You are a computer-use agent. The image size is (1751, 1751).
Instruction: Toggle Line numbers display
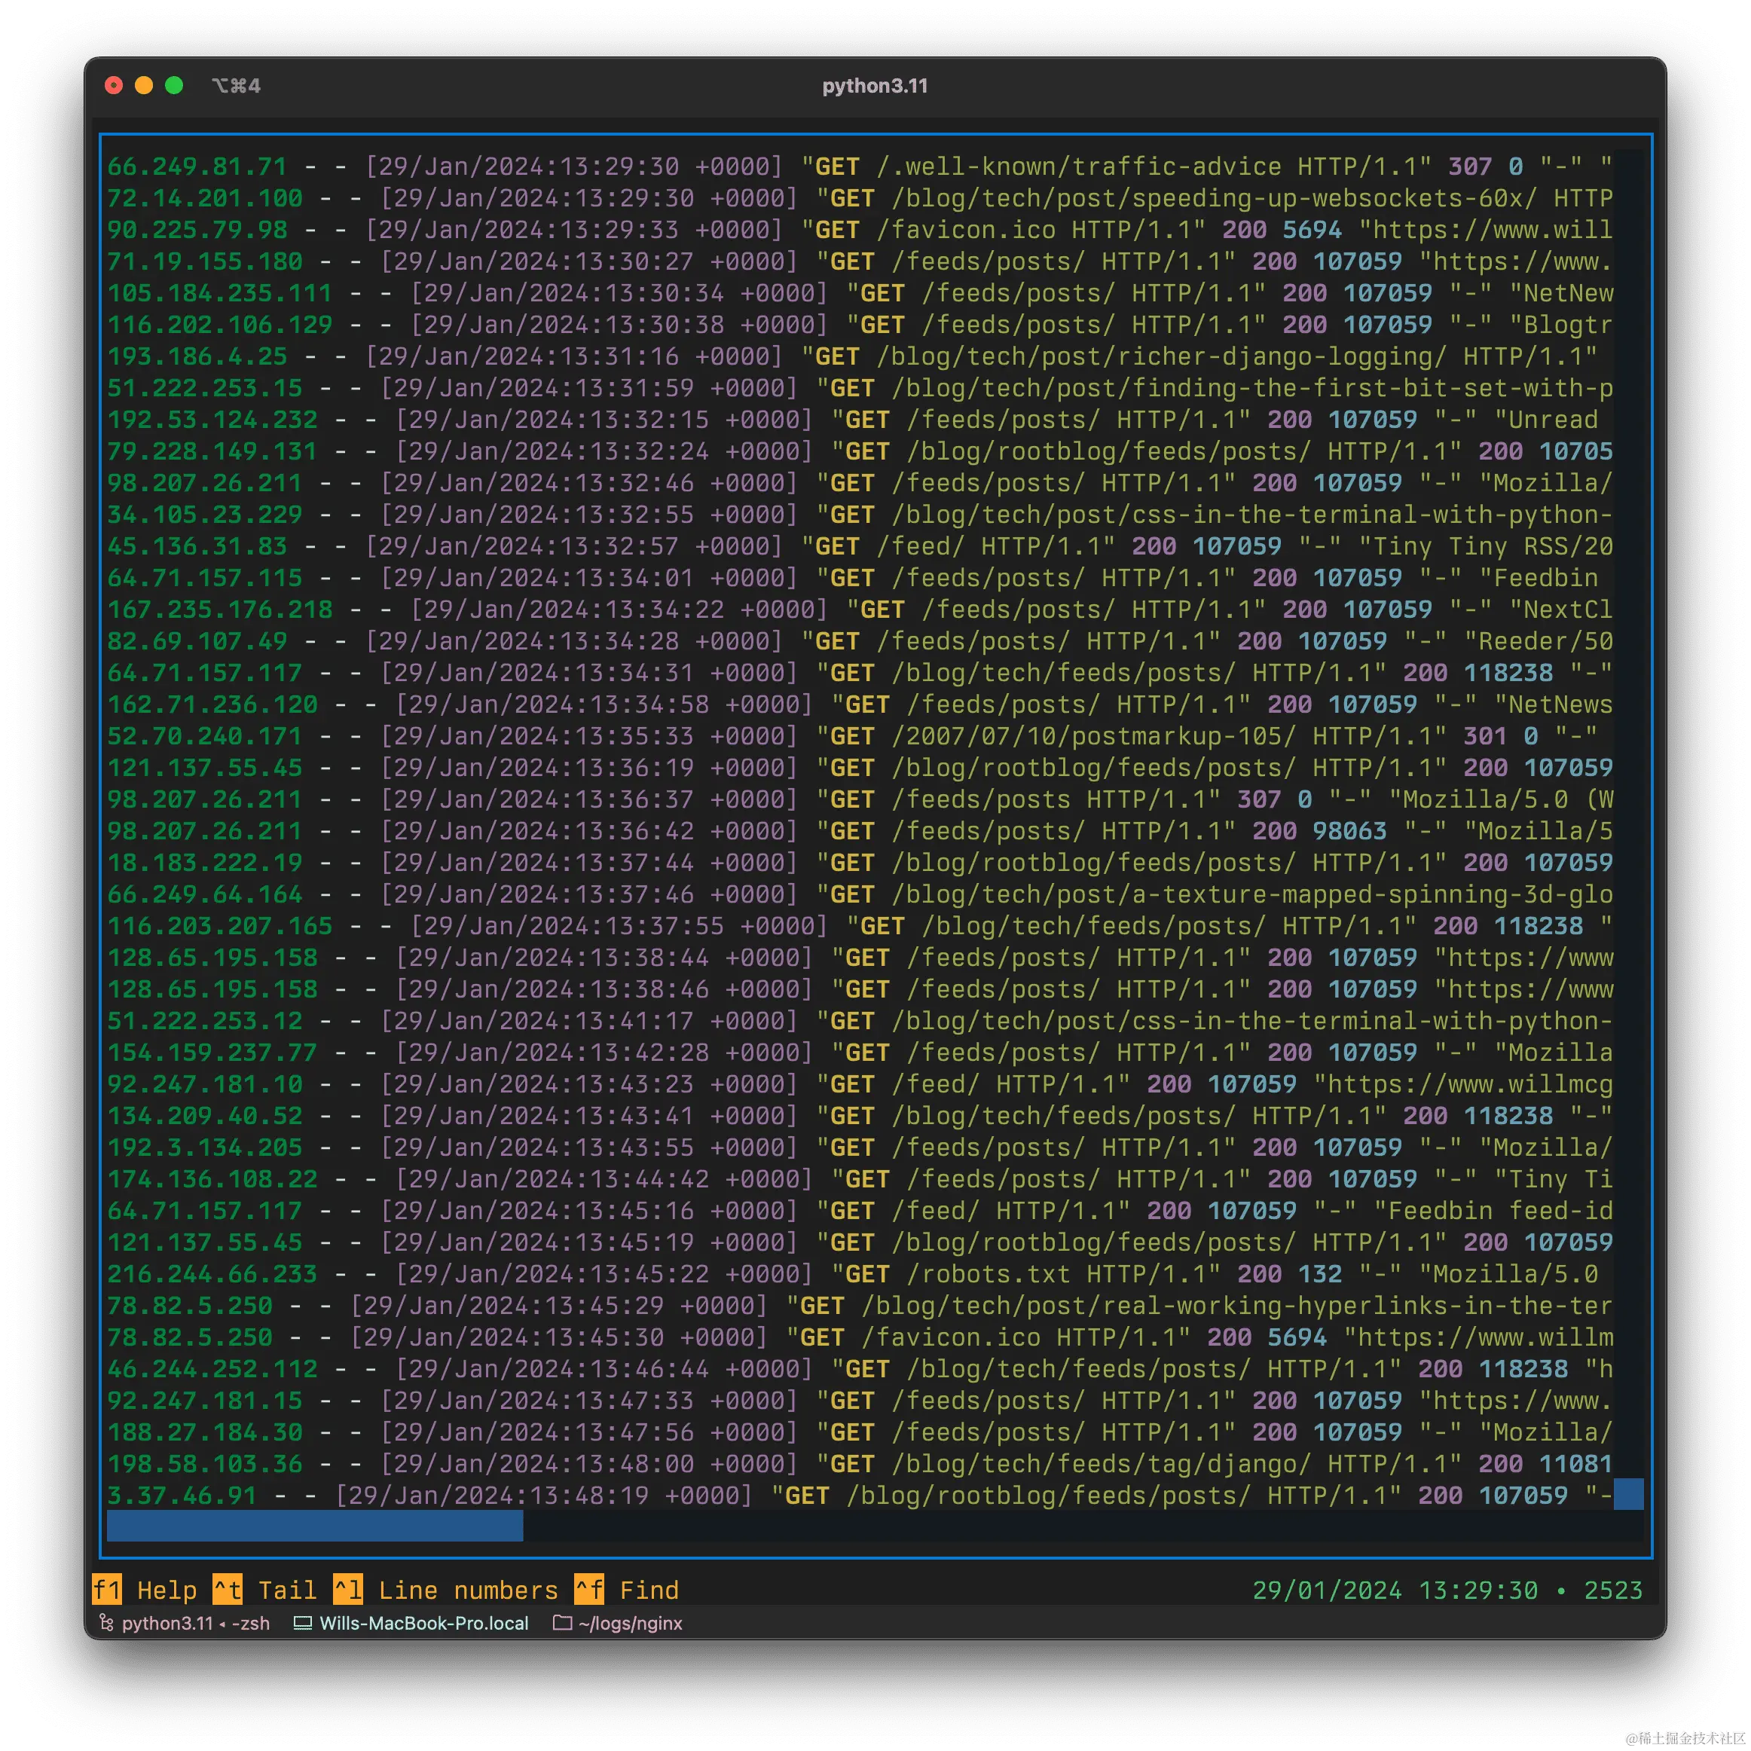point(468,1591)
